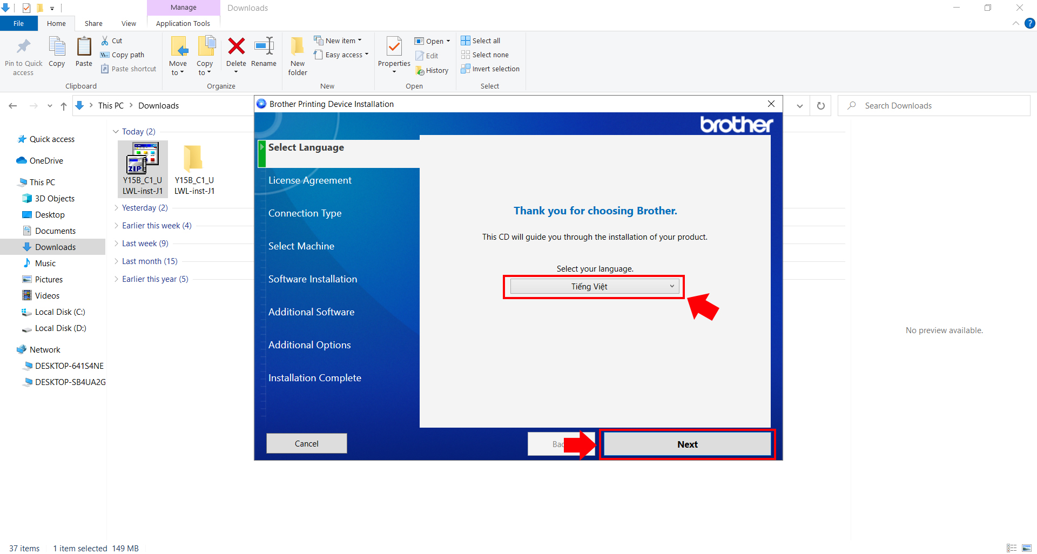Expand the Last month file group
Image resolution: width=1037 pixels, height=554 pixels.
tap(116, 261)
